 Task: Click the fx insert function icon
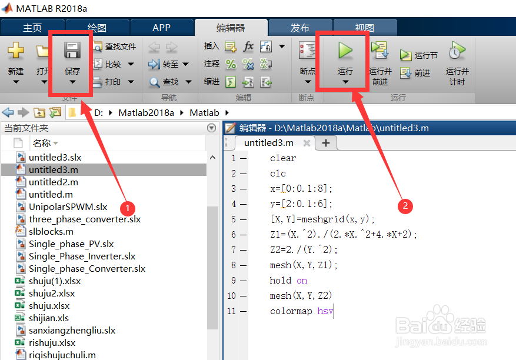pos(248,46)
